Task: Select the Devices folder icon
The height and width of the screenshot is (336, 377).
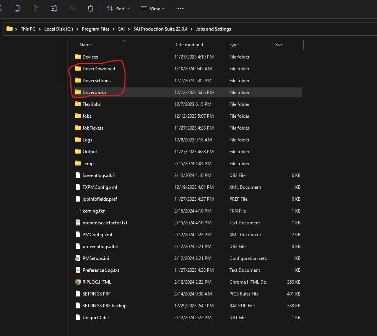Action: (x=78, y=57)
